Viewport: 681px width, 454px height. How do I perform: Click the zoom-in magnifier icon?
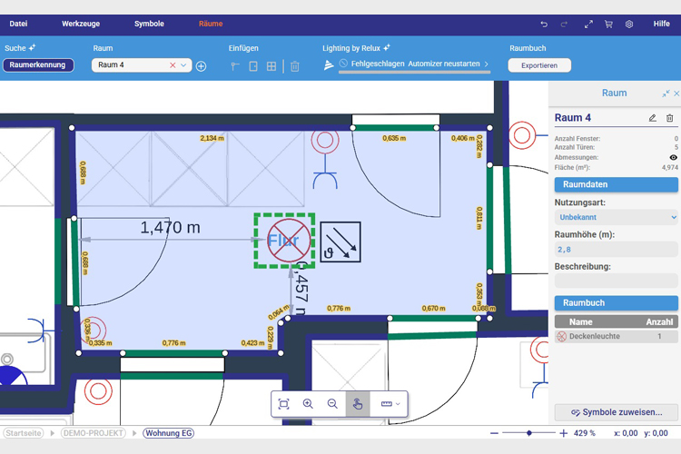point(308,404)
